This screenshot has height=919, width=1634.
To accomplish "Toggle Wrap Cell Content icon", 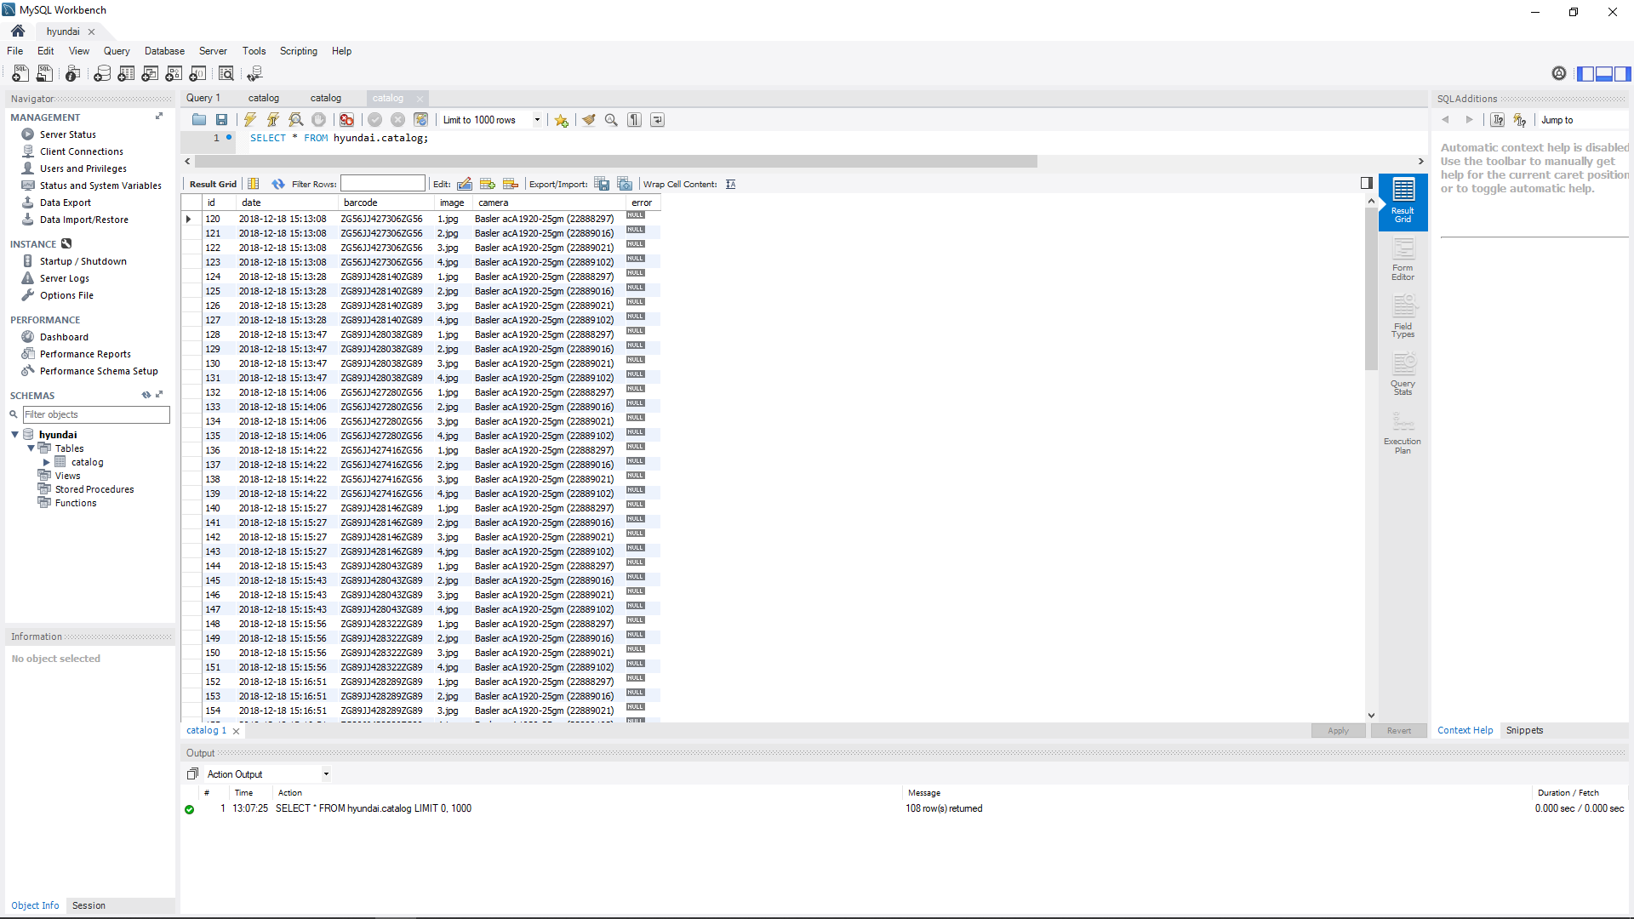I will point(730,184).
